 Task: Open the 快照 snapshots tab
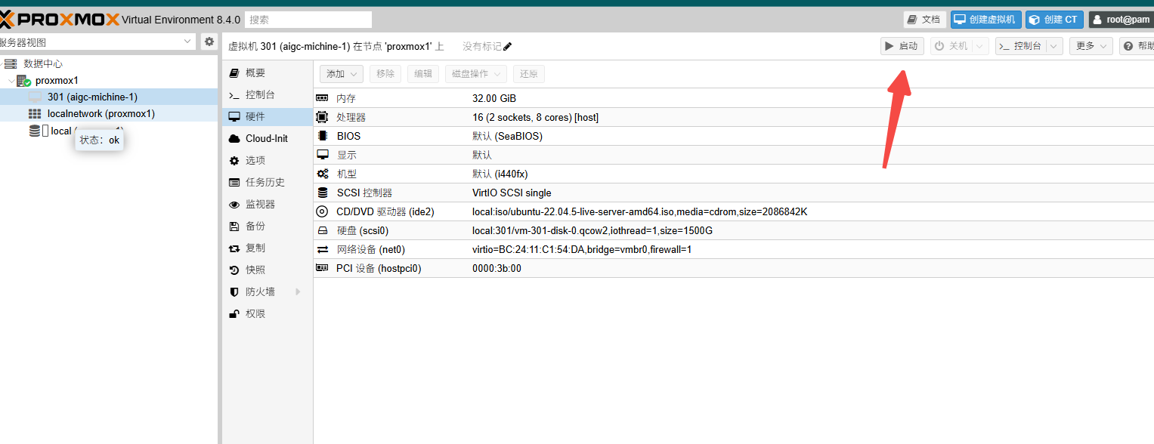(x=268, y=270)
